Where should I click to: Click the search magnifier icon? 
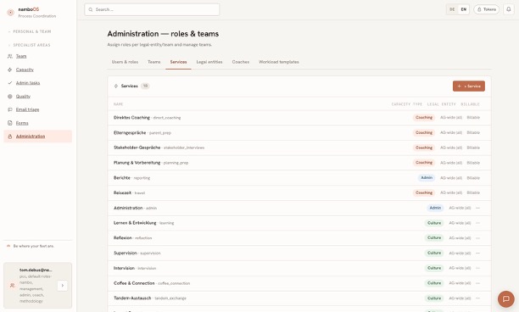pos(91,9)
